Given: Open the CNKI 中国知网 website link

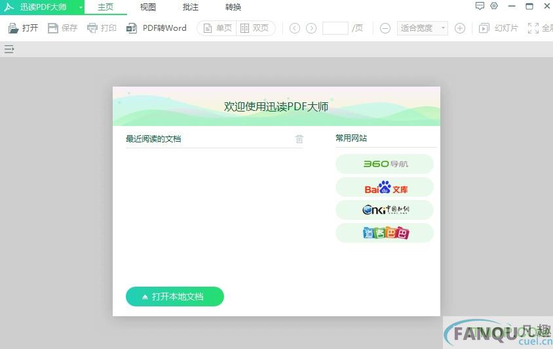Looking at the screenshot, I should click(x=385, y=210).
